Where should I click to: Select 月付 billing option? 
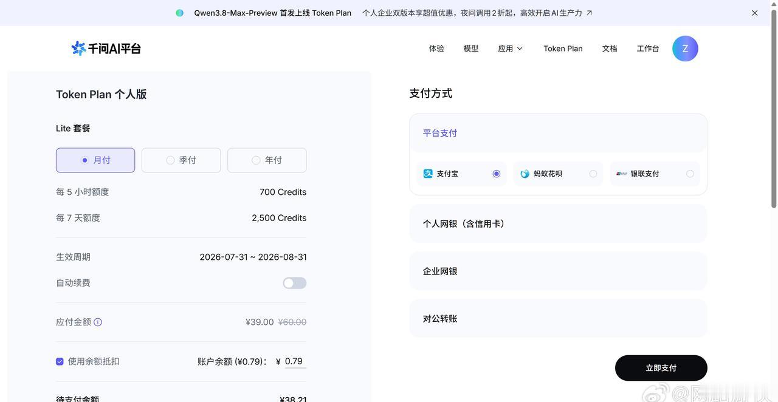(95, 160)
